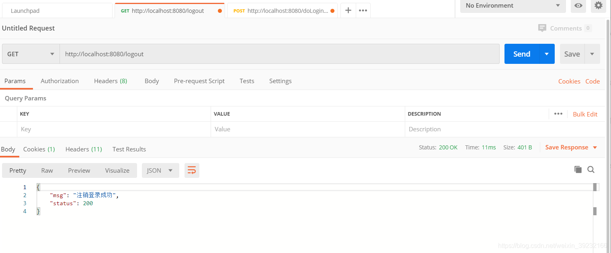611x253 pixels.
Task: Open a new request tab with plus icon
Action: [348, 10]
